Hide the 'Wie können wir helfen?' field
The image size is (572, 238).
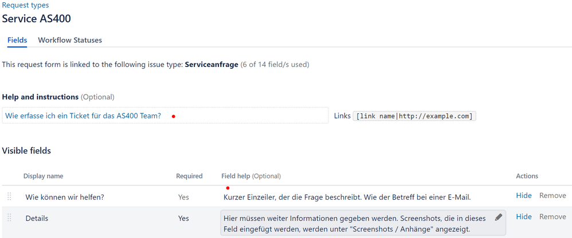click(x=524, y=196)
